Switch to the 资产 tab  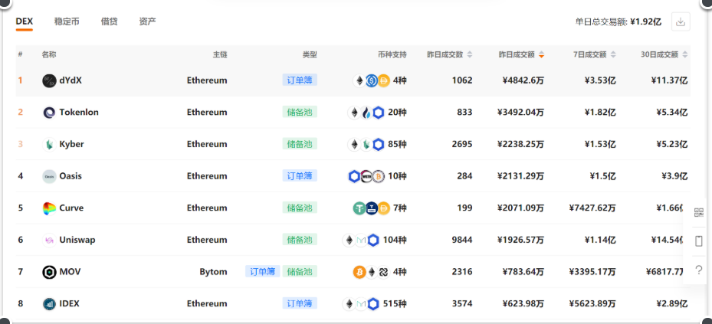148,21
